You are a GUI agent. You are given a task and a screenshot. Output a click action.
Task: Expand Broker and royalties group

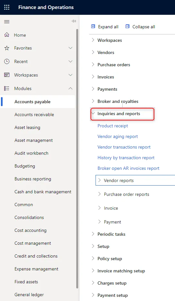pyautogui.click(x=93, y=101)
